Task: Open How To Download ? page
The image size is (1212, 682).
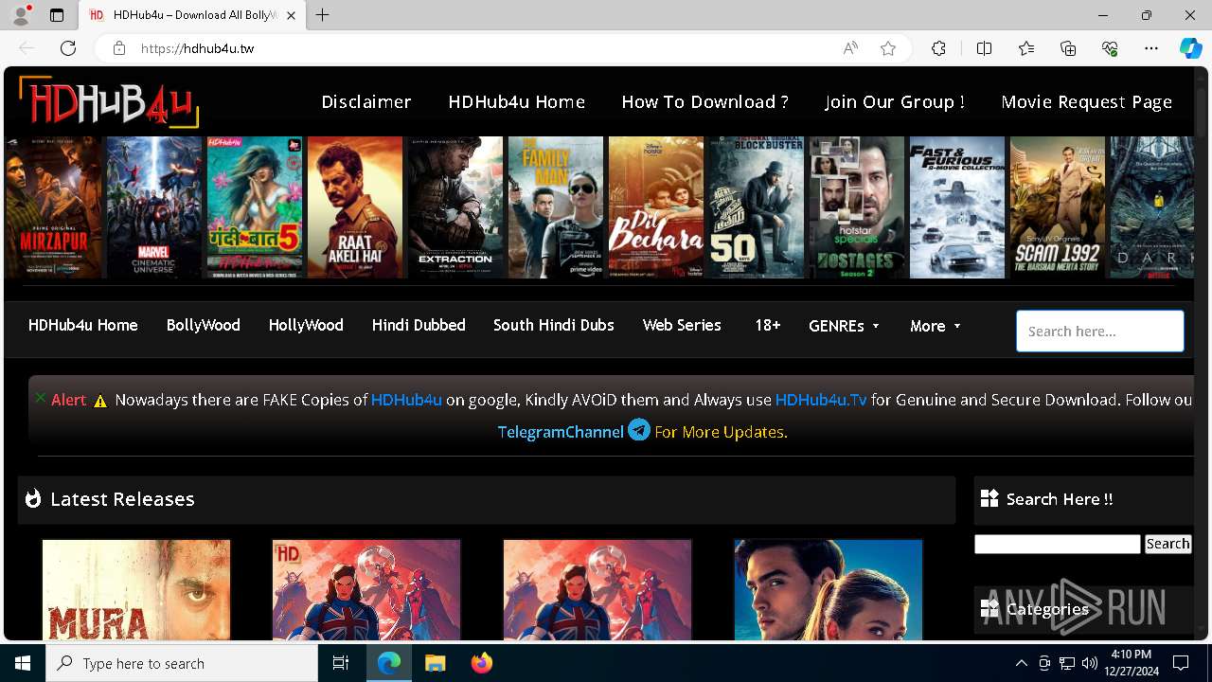Action: tap(704, 101)
